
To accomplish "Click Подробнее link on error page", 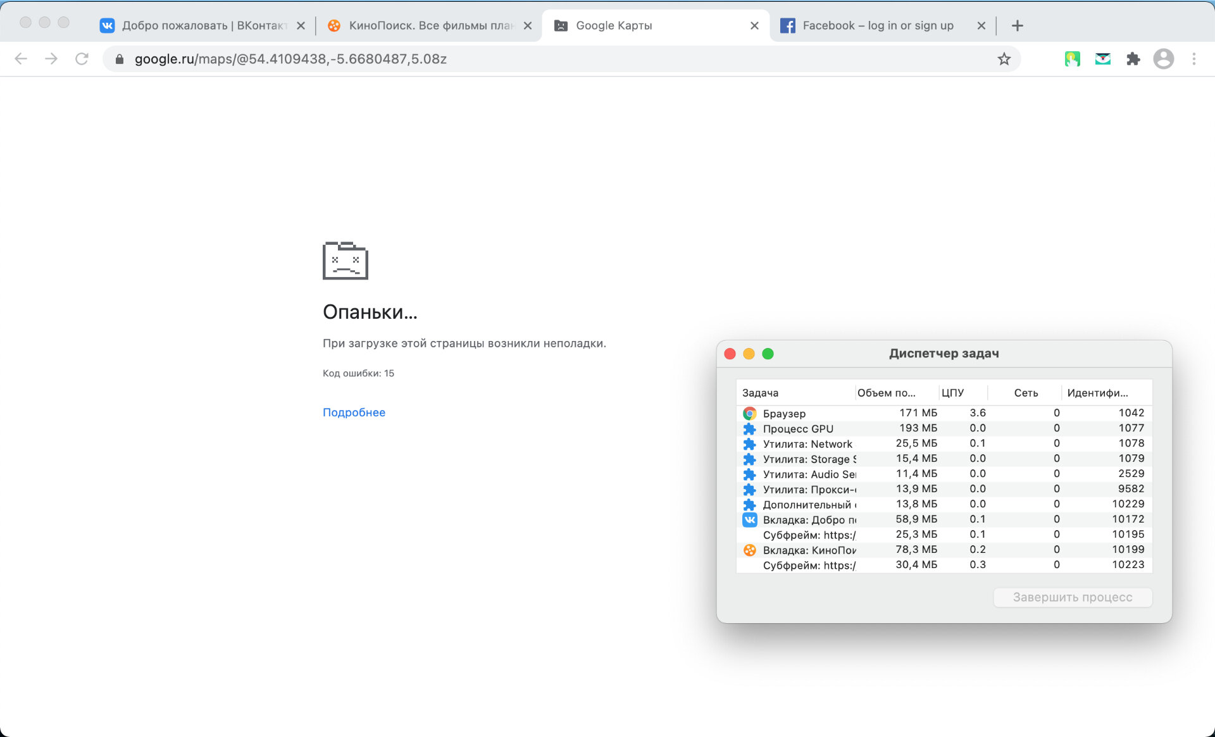I will [x=354, y=411].
